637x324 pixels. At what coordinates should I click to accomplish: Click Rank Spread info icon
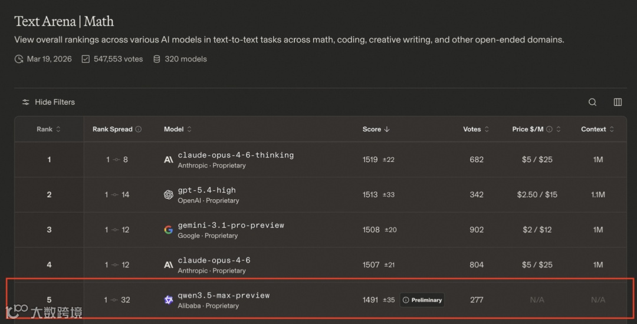[x=139, y=130]
